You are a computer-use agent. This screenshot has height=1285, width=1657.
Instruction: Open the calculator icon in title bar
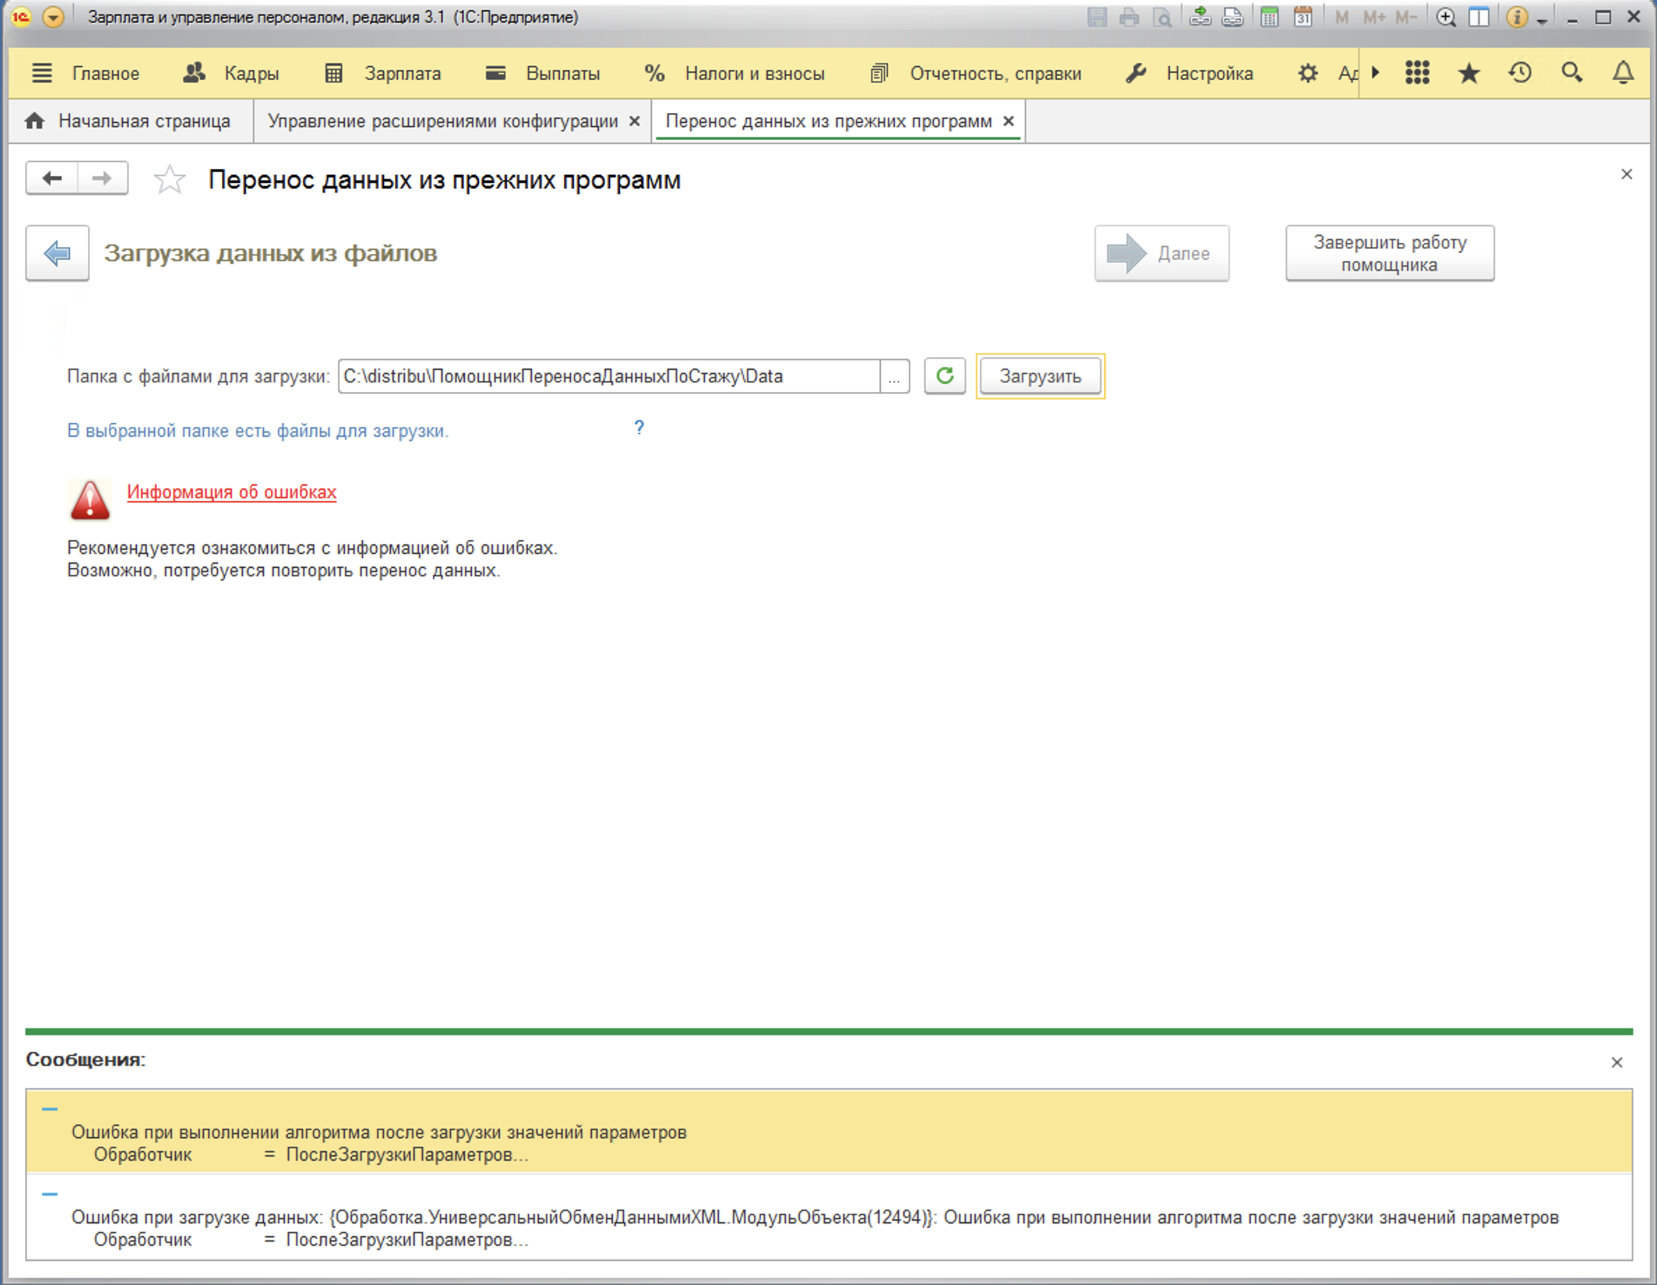[1270, 17]
